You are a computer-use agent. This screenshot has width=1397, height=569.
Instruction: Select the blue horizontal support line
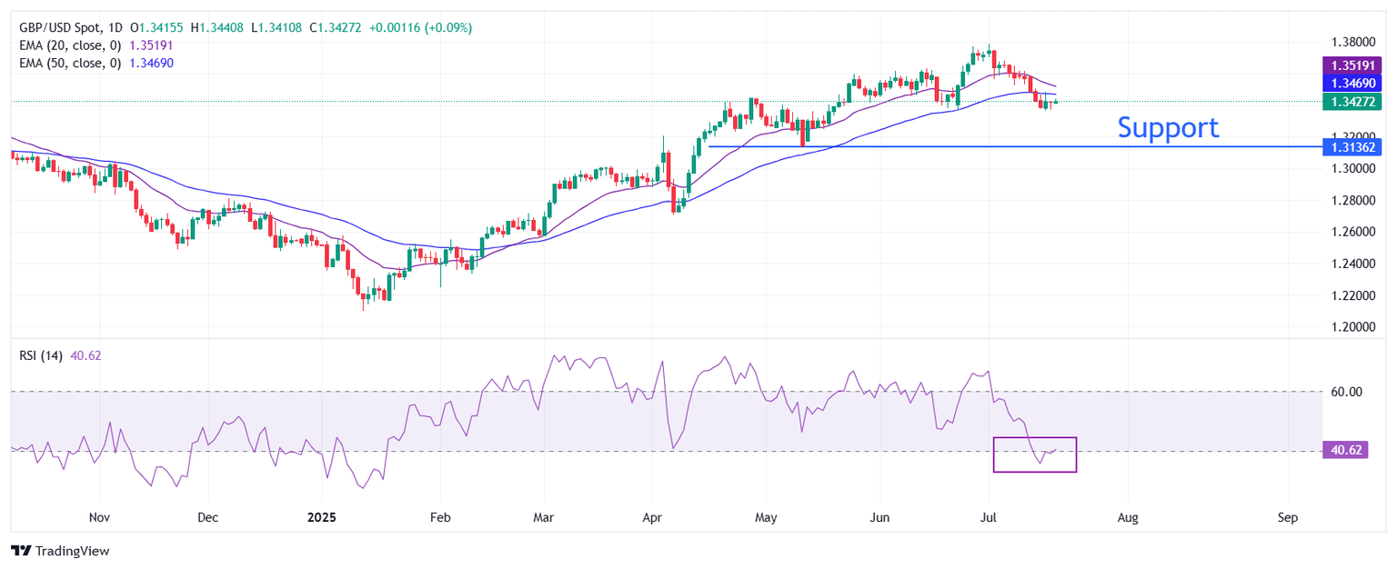[1014, 146]
